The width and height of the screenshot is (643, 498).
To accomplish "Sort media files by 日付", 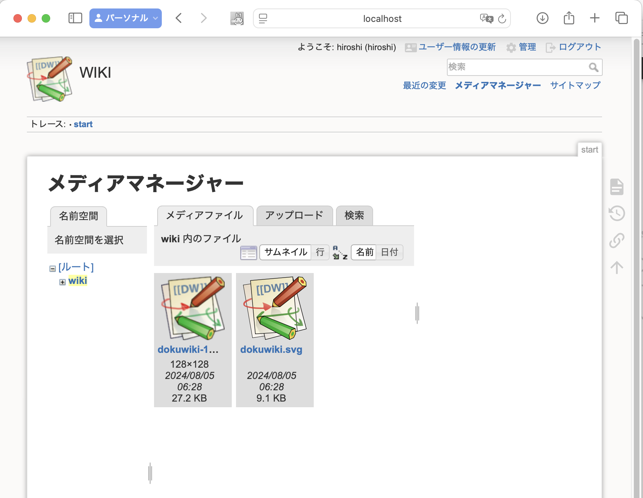I will (389, 252).
